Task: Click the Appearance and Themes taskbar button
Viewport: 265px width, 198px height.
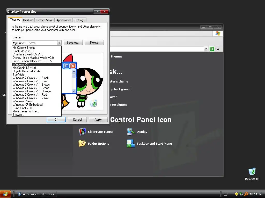Action: tap(36, 194)
